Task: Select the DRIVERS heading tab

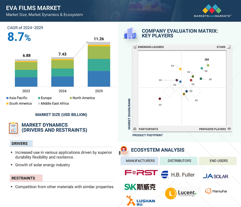Action: pos(21,143)
